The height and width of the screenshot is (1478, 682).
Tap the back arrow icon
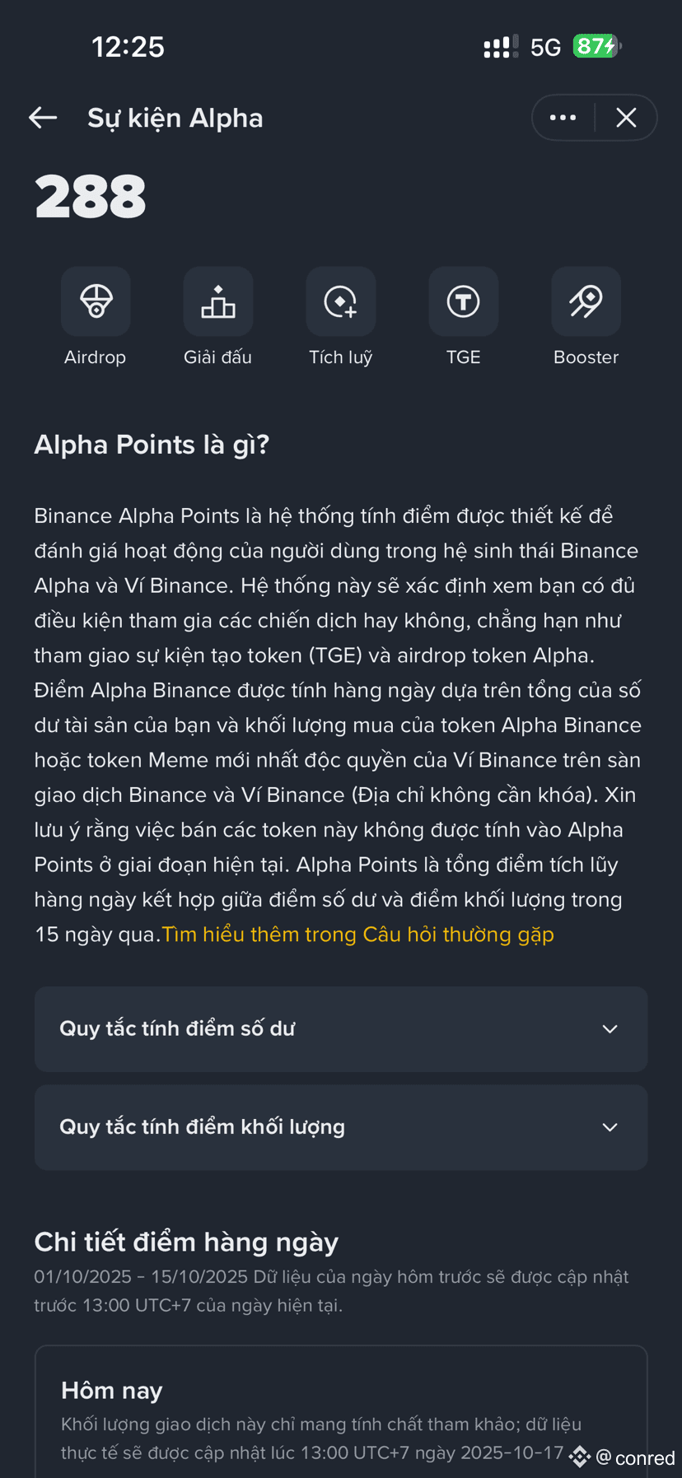pos(43,118)
